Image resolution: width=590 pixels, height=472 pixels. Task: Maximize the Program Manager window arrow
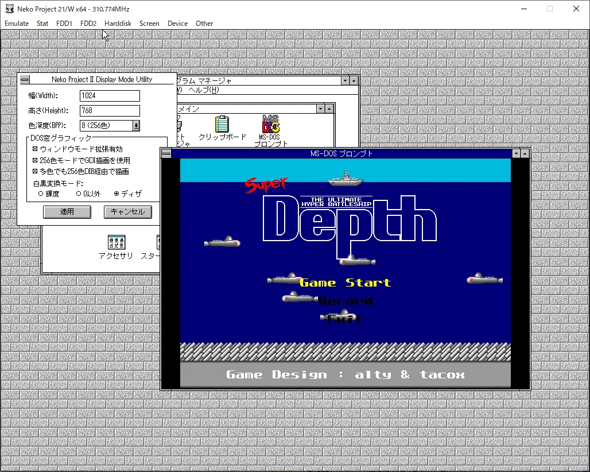tap(354, 80)
